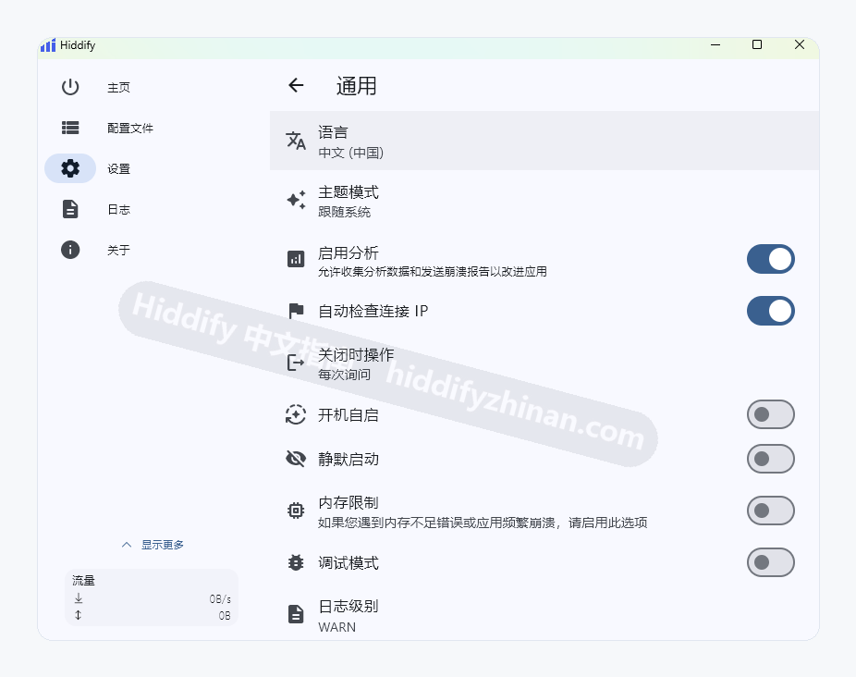Enable the 开机自启 switch

coord(770,414)
